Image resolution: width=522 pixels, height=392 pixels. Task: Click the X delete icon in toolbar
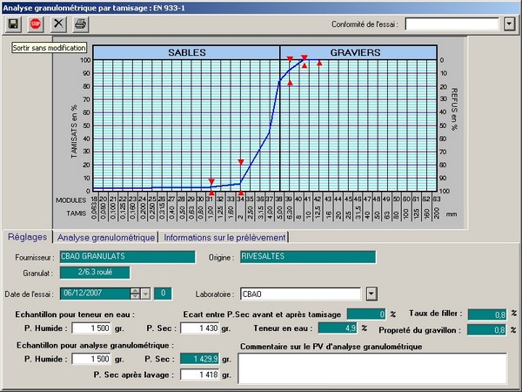point(58,24)
